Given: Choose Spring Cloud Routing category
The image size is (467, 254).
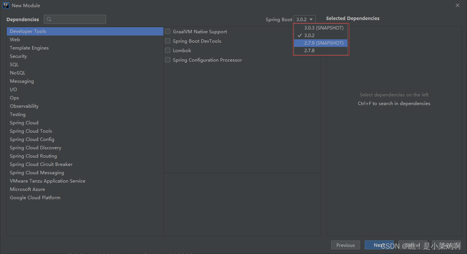Looking at the screenshot, I should coord(85,156).
